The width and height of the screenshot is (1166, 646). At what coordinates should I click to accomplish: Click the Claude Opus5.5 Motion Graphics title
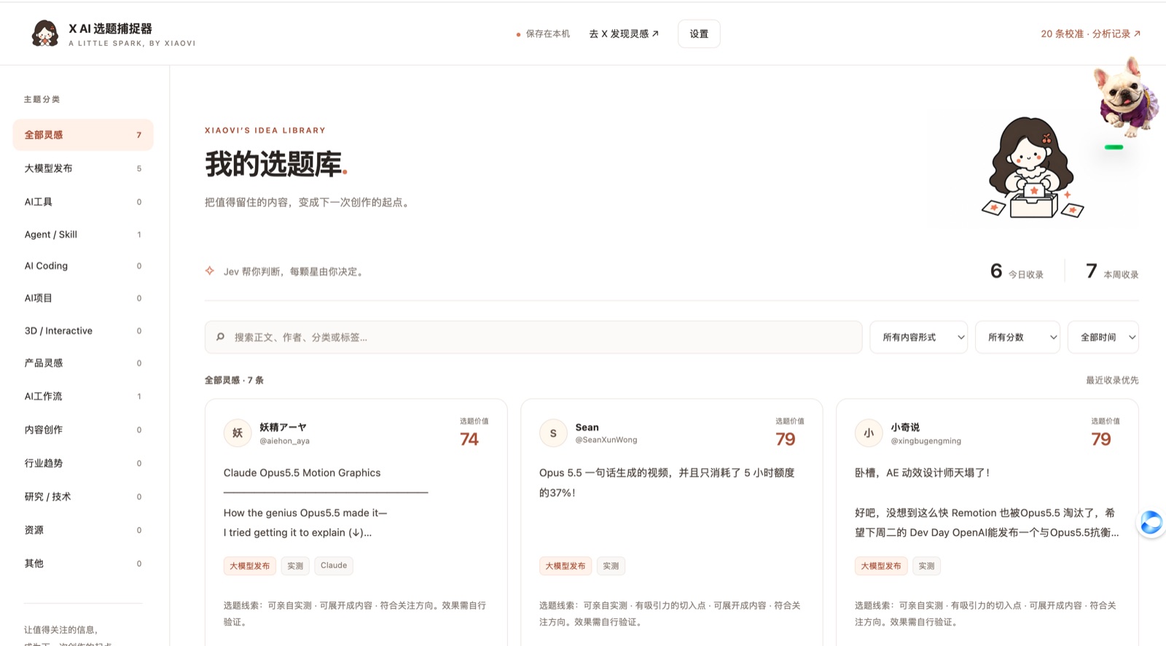click(x=302, y=472)
